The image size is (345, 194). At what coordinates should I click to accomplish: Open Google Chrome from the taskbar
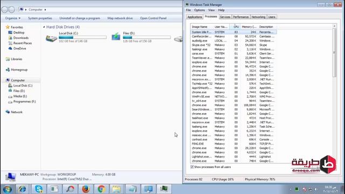[101, 189]
